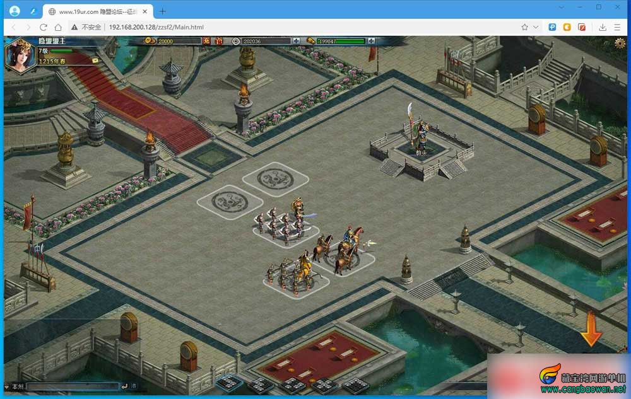Screen dimensions: 631x399
Task: Open a new browser tab
Action: pos(162,11)
